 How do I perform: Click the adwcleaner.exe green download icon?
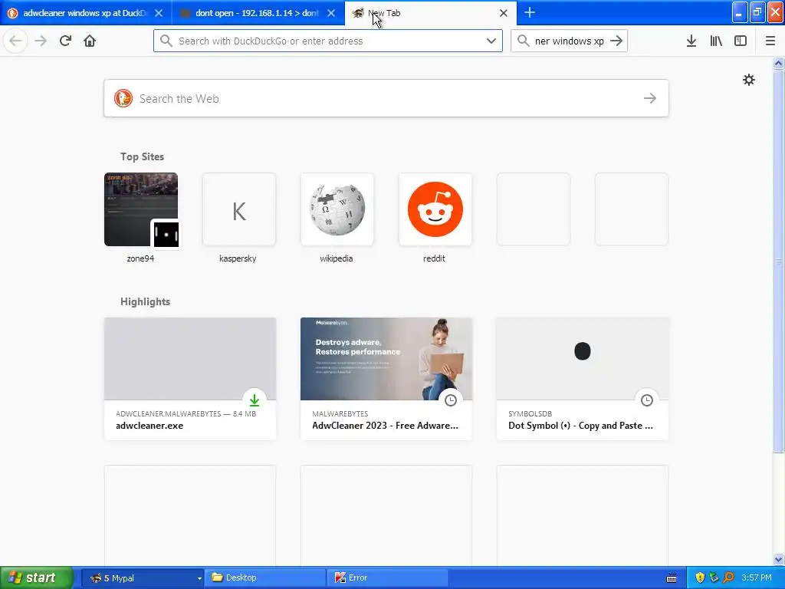(255, 400)
